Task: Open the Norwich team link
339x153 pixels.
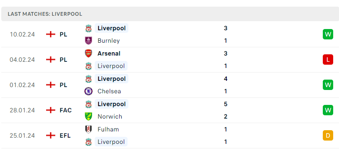Action: [x=110, y=117]
